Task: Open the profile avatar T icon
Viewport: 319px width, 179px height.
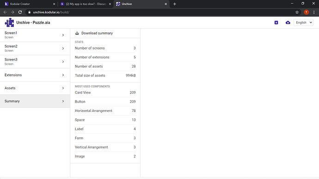Action: tap(306, 12)
